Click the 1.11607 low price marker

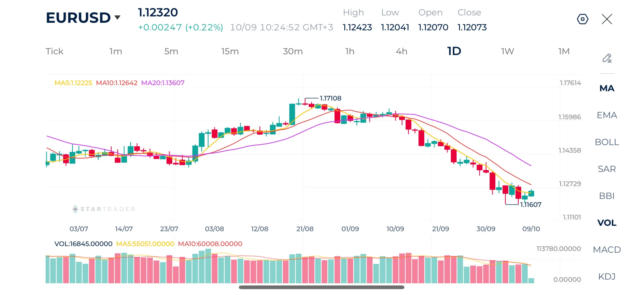(530, 205)
